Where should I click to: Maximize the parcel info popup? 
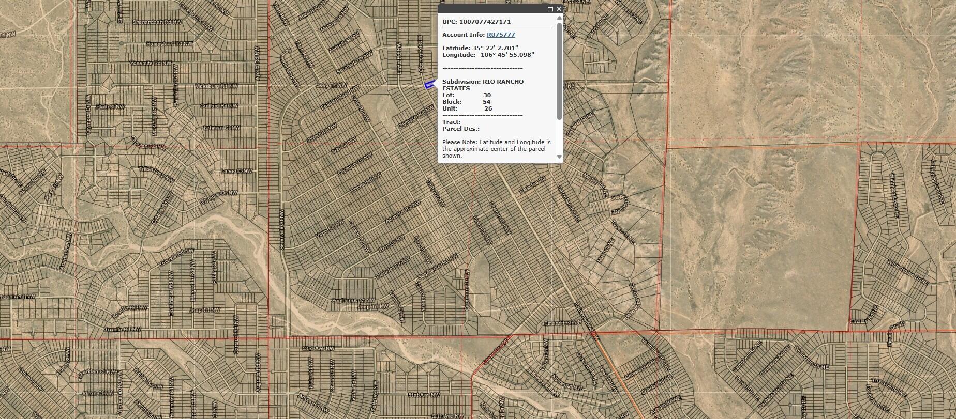pos(550,9)
